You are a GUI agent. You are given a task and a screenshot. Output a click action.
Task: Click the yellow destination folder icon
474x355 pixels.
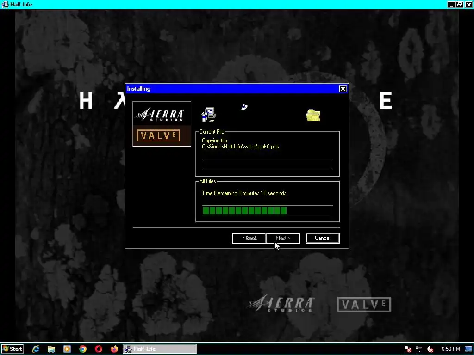pos(313,115)
